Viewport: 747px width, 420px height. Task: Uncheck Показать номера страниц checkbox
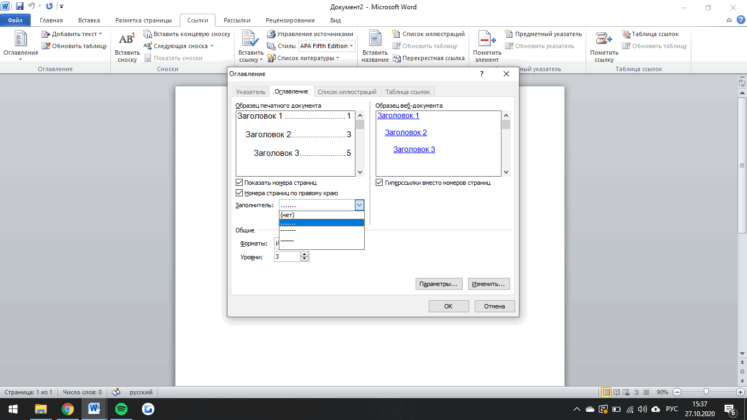point(240,183)
